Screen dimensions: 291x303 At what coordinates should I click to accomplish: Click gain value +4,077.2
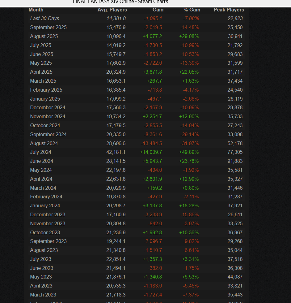click(152, 36)
